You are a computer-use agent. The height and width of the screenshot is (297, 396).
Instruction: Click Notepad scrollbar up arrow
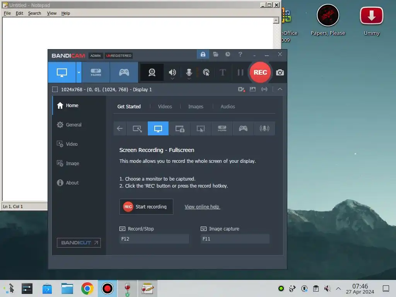[276, 20]
